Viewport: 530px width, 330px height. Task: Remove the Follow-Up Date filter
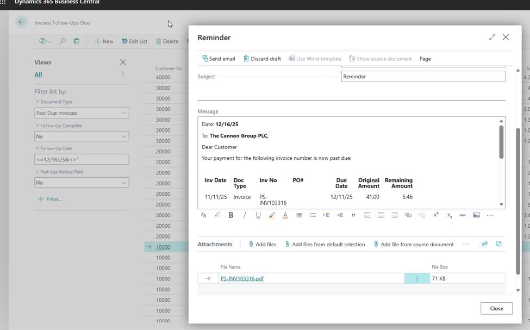[x=37, y=148]
